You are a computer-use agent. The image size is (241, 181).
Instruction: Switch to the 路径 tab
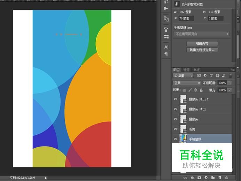(196, 70)
